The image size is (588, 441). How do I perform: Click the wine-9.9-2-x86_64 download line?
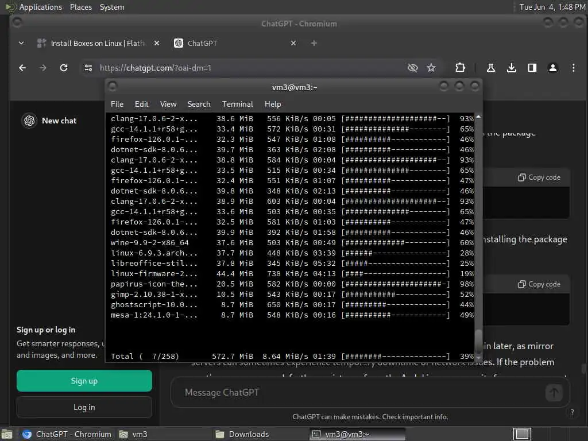point(292,243)
